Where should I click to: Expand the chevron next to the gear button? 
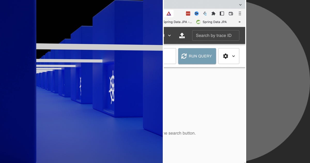[234, 56]
